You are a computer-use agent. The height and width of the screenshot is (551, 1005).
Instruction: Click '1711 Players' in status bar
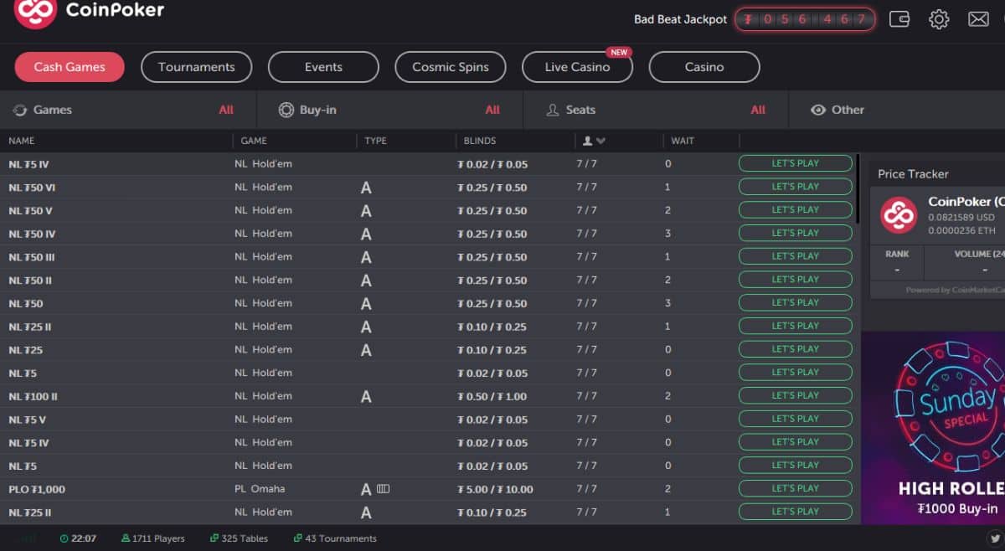click(158, 538)
